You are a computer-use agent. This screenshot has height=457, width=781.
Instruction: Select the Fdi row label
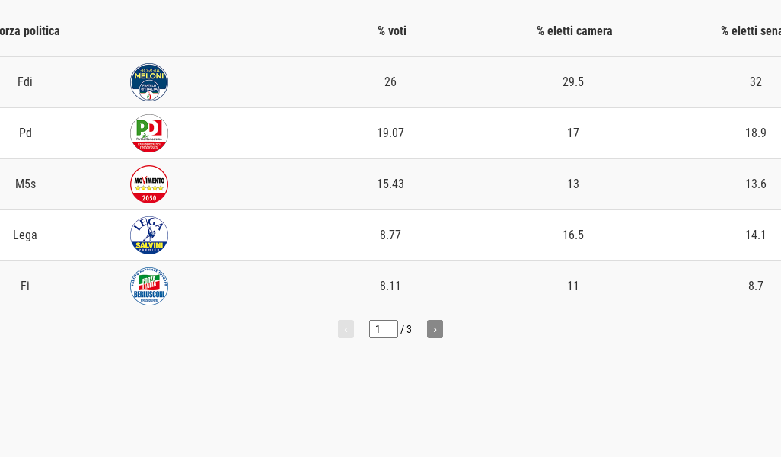25,81
